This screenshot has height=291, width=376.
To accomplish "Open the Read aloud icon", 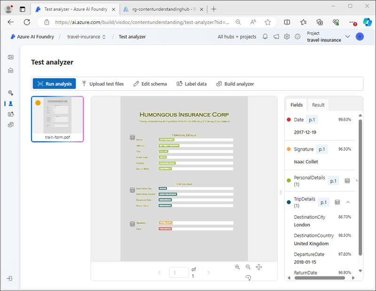I will pyautogui.click(x=253, y=22).
